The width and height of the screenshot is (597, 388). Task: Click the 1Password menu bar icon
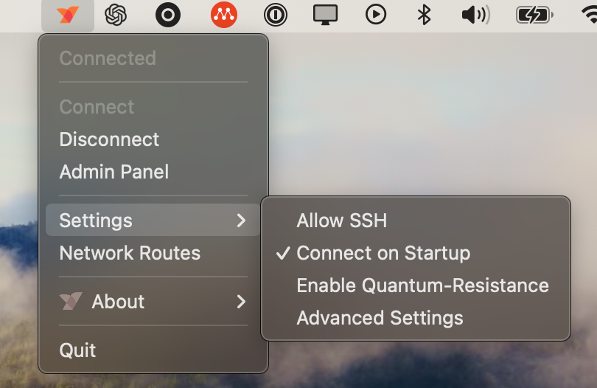tap(275, 15)
